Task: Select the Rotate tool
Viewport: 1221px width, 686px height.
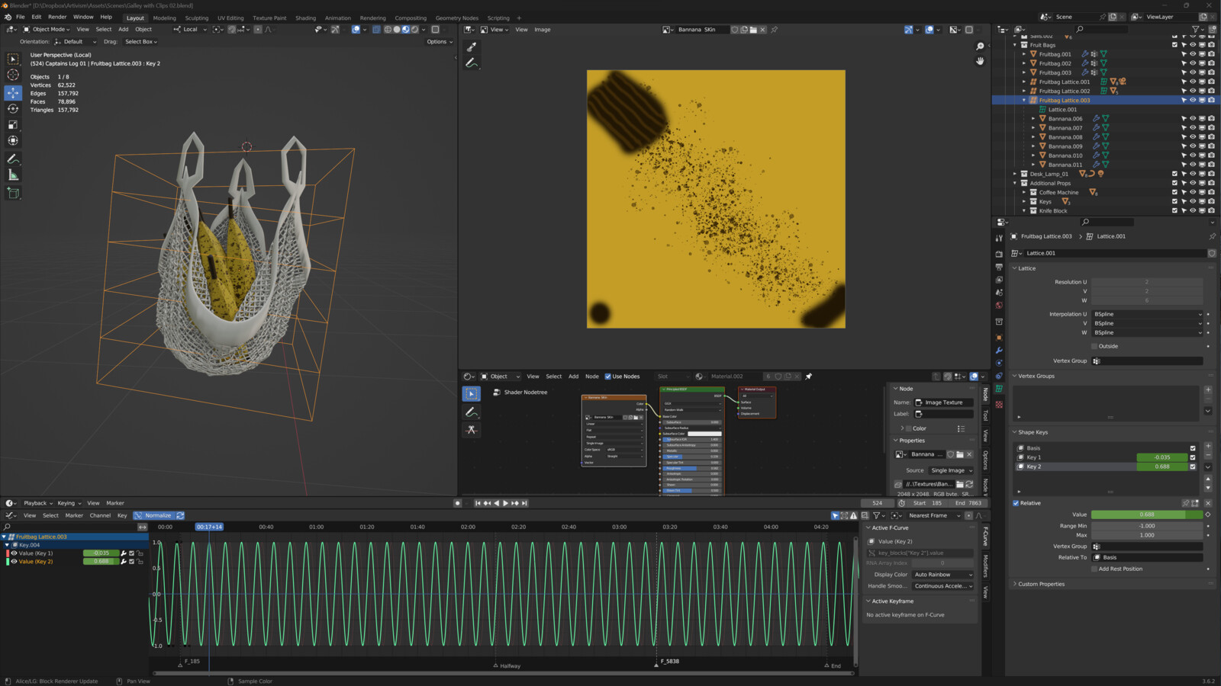Action: 13,109
